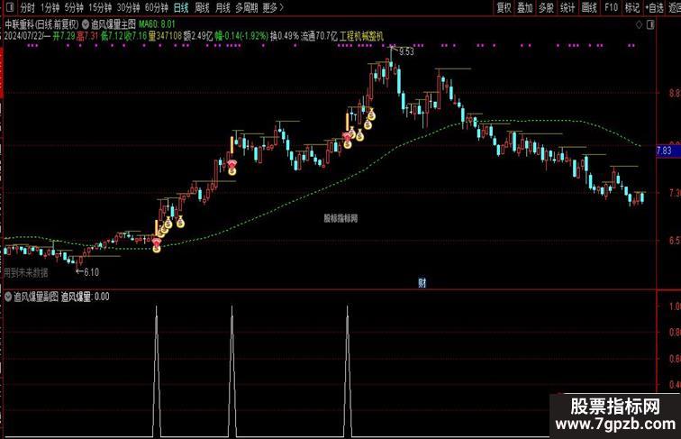Viewport: 681px width, 439px height.
Task: Click the 收7.16 close price value
Action: coord(135,36)
